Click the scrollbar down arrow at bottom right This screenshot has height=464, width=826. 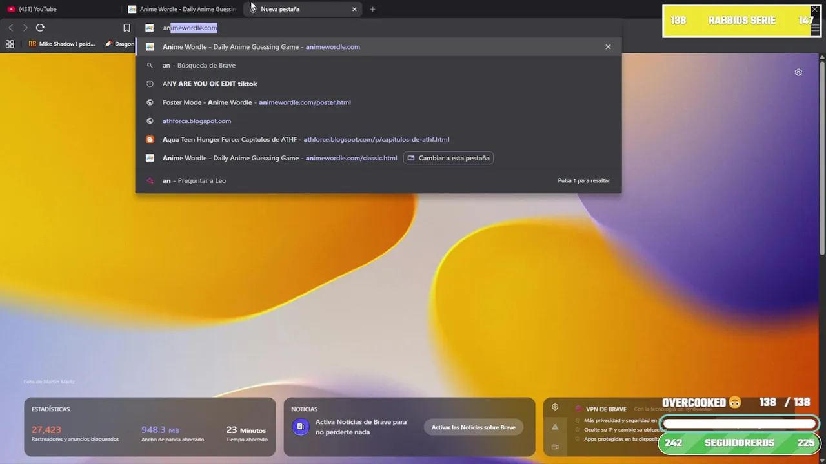tap(822, 459)
